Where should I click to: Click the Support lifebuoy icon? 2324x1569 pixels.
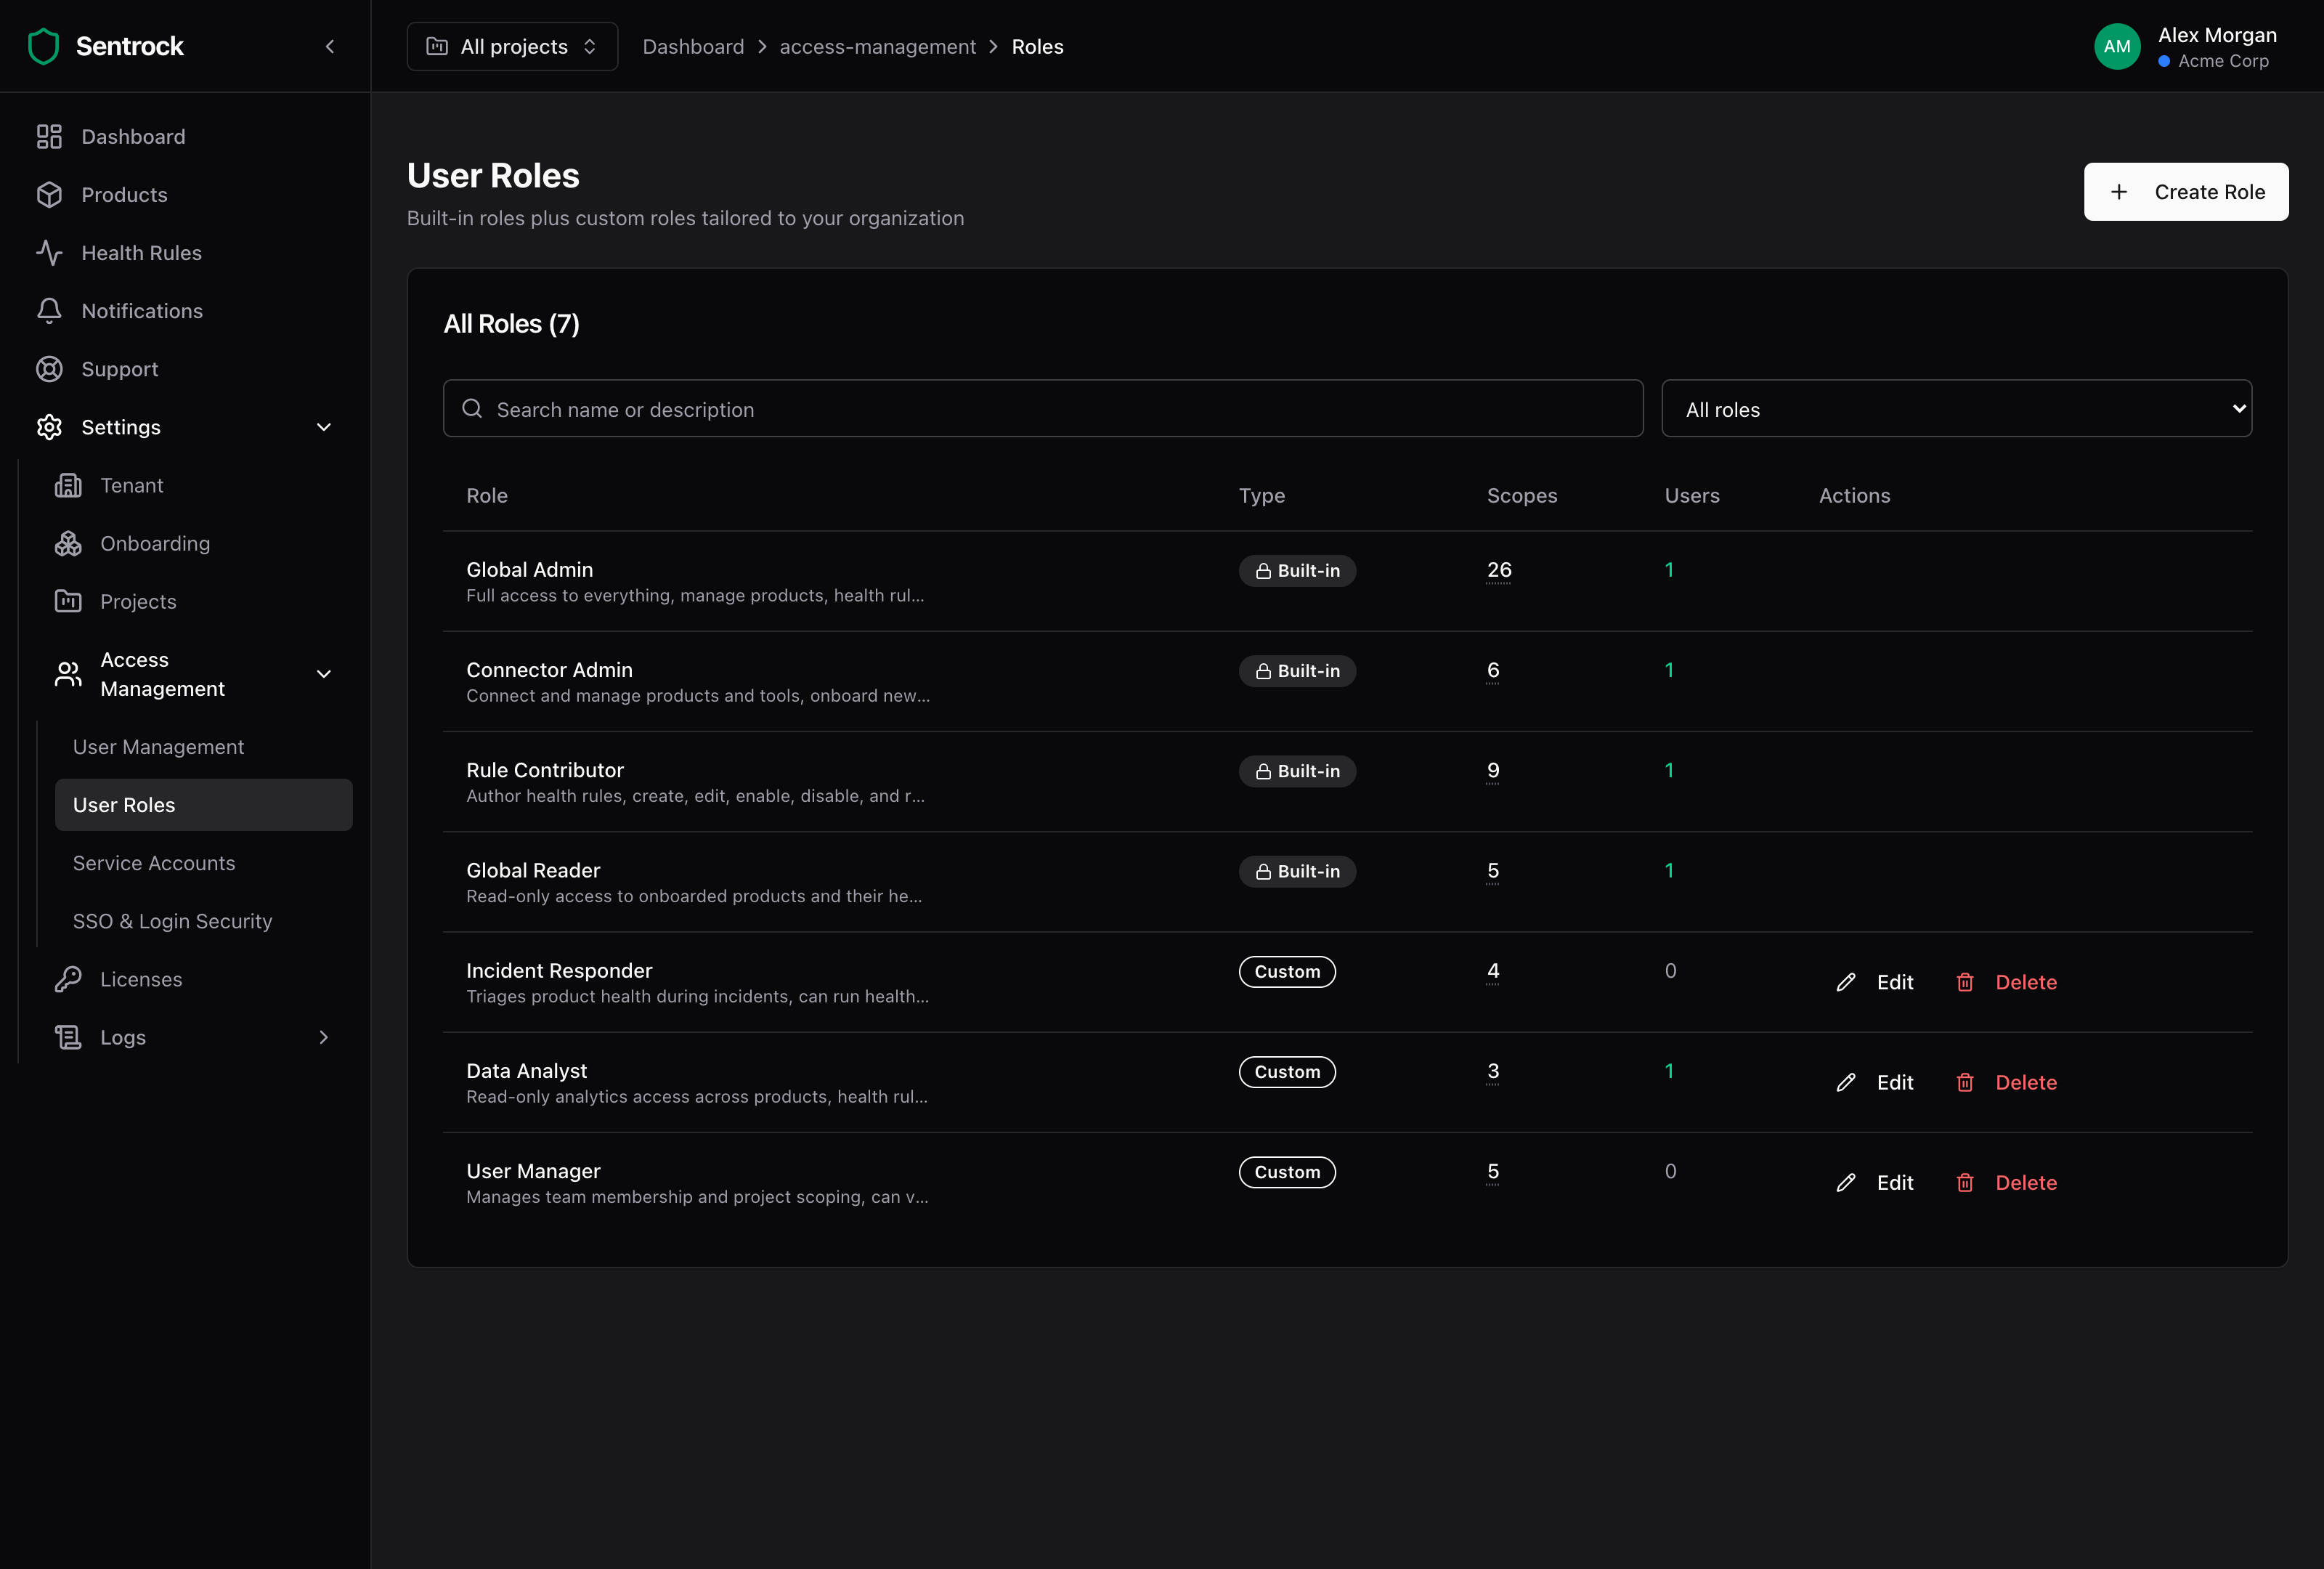[49, 369]
